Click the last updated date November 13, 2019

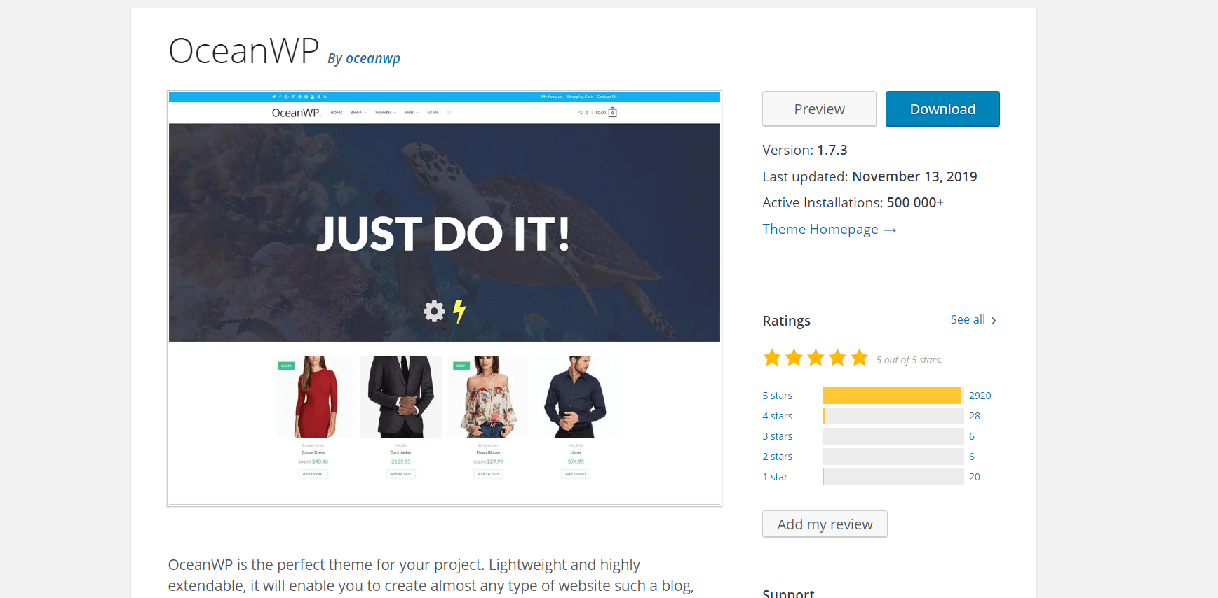tap(914, 176)
